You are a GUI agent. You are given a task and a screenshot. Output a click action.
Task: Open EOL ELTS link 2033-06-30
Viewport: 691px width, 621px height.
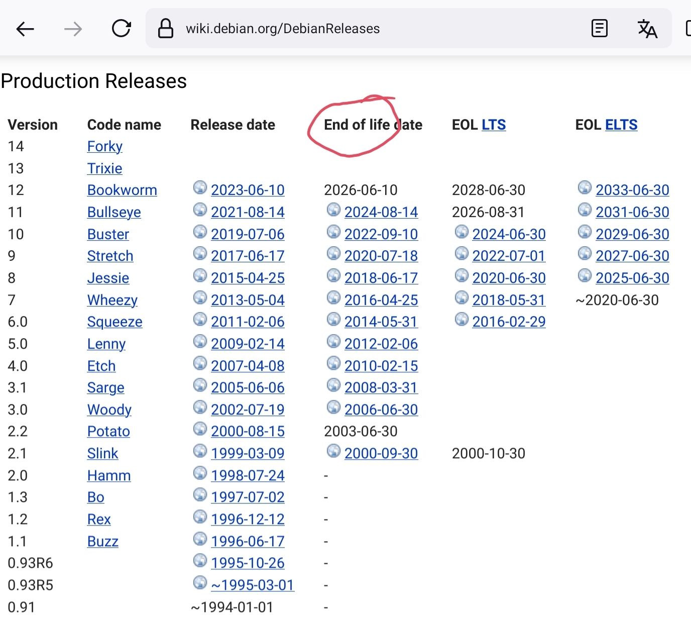point(633,190)
